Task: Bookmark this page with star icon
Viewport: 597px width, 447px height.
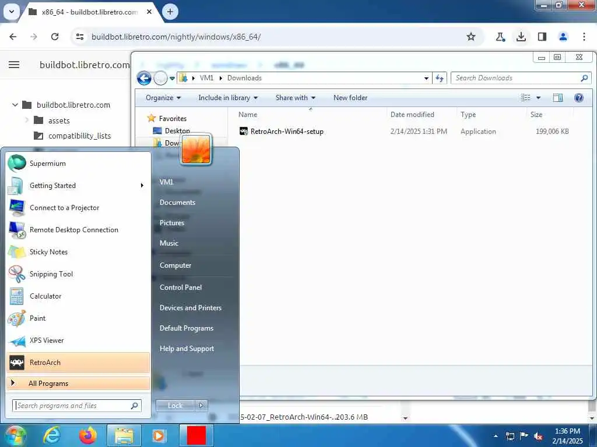Action: [471, 37]
